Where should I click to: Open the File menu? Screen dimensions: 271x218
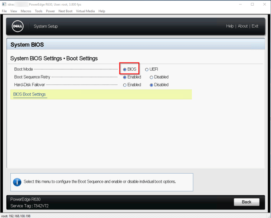(x=4, y=11)
